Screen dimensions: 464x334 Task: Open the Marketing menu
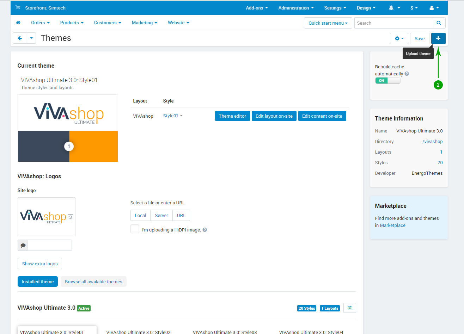[x=144, y=23]
